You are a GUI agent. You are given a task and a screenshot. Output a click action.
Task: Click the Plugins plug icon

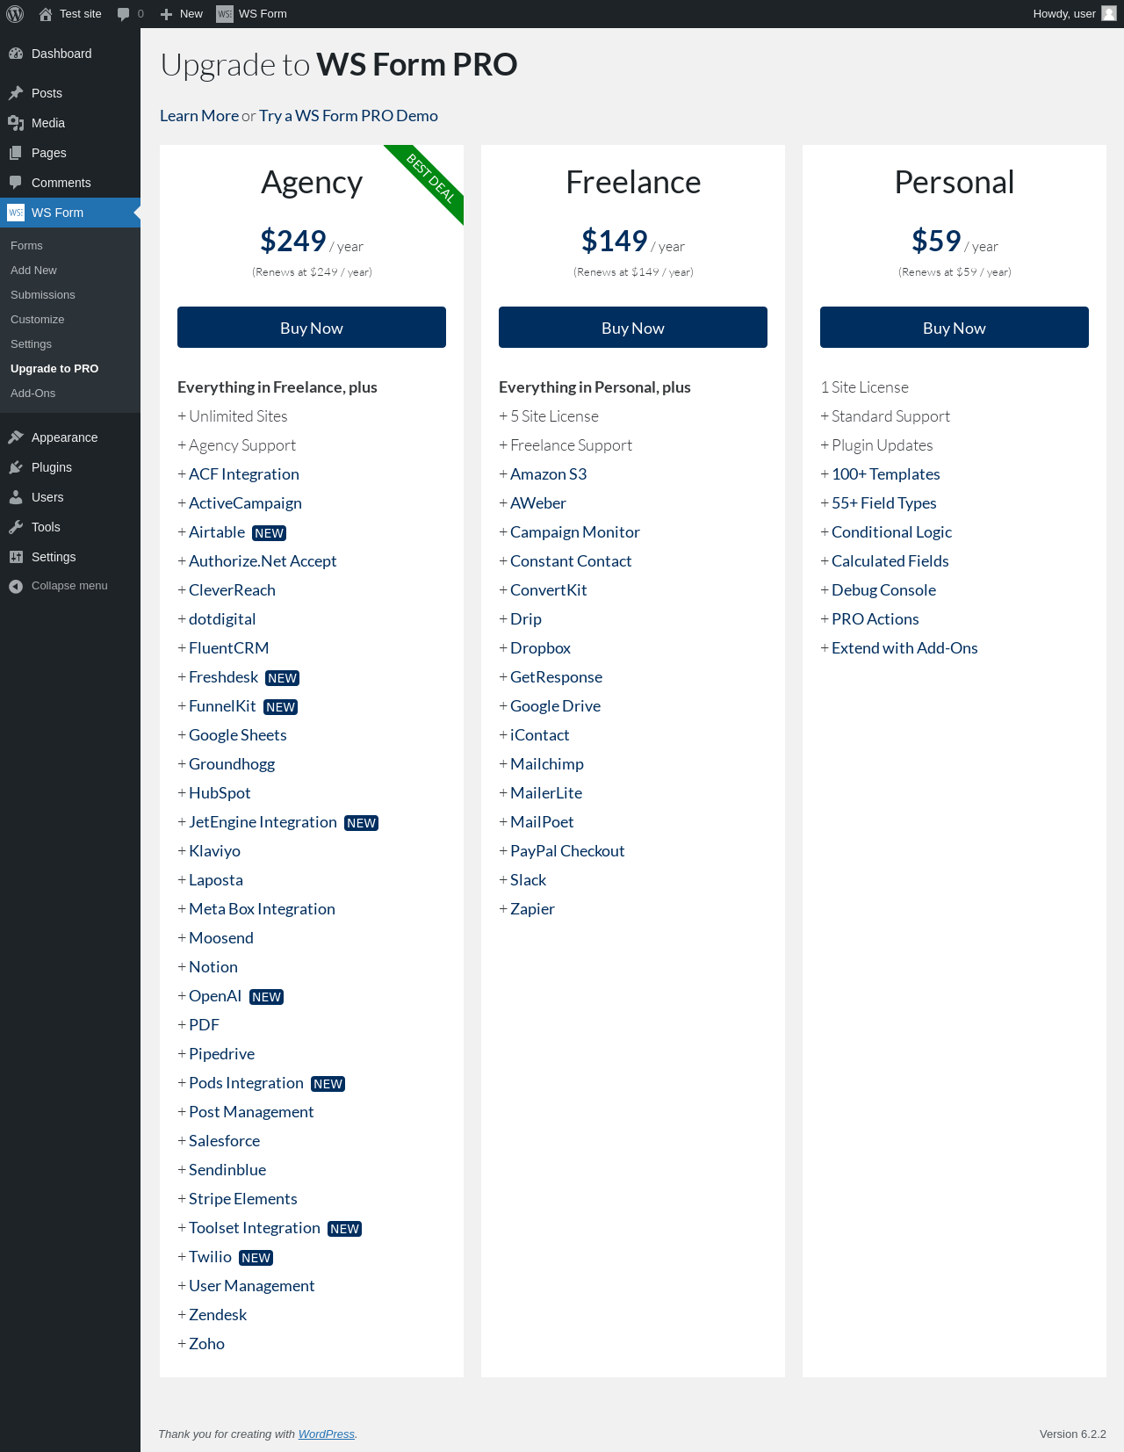pyautogui.click(x=16, y=467)
